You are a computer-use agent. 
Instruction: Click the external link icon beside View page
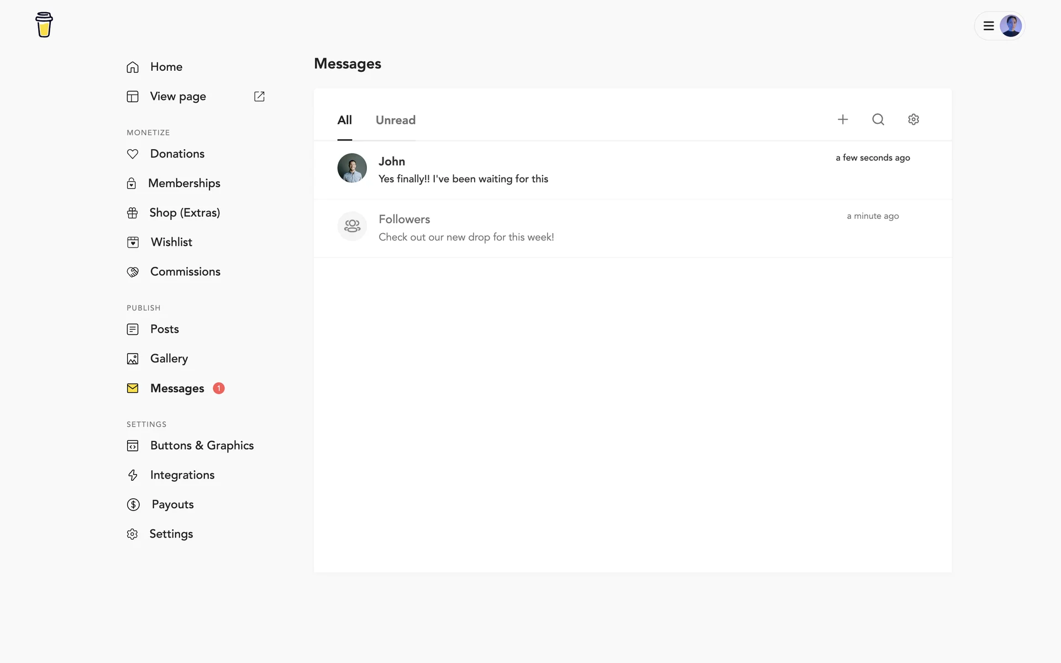[259, 97]
